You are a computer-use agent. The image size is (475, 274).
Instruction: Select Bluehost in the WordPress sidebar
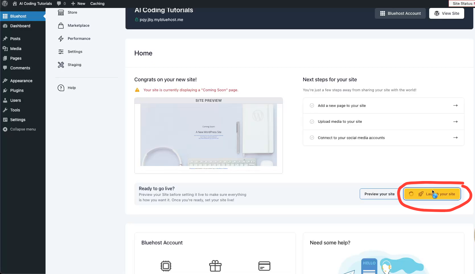23,16
